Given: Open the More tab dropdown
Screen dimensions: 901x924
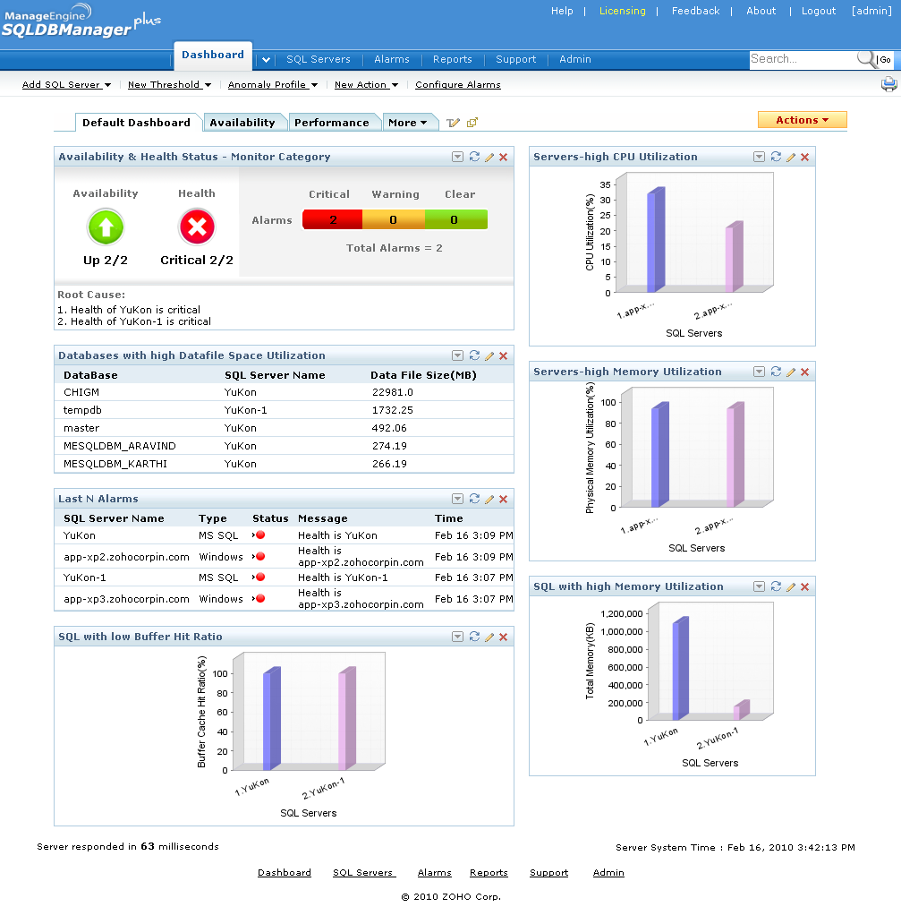Looking at the screenshot, I should pos(410,122).
